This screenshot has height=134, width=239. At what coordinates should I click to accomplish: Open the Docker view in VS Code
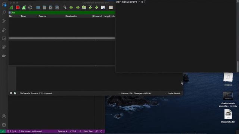click(4, 56)
